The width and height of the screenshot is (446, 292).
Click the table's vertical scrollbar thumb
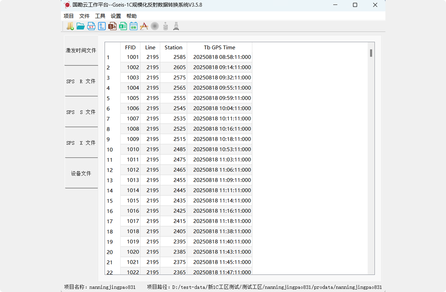pyautogui.click(x=371, y=53)
